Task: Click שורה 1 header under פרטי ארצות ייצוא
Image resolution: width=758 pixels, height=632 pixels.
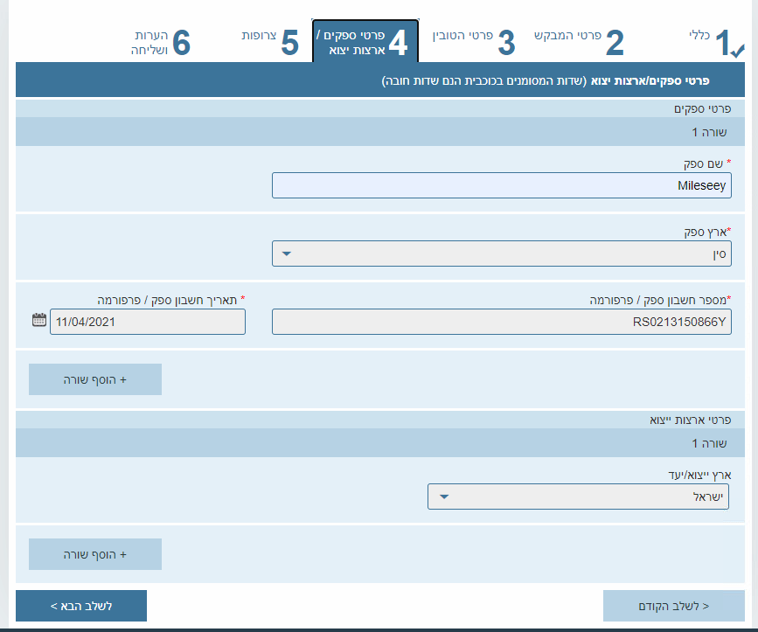Action: pos(706,443)
